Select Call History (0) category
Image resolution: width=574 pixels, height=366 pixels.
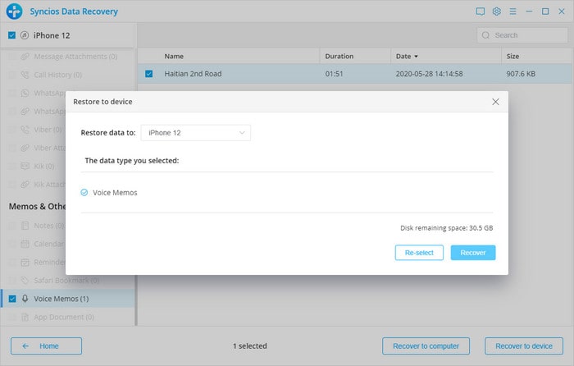68,75
